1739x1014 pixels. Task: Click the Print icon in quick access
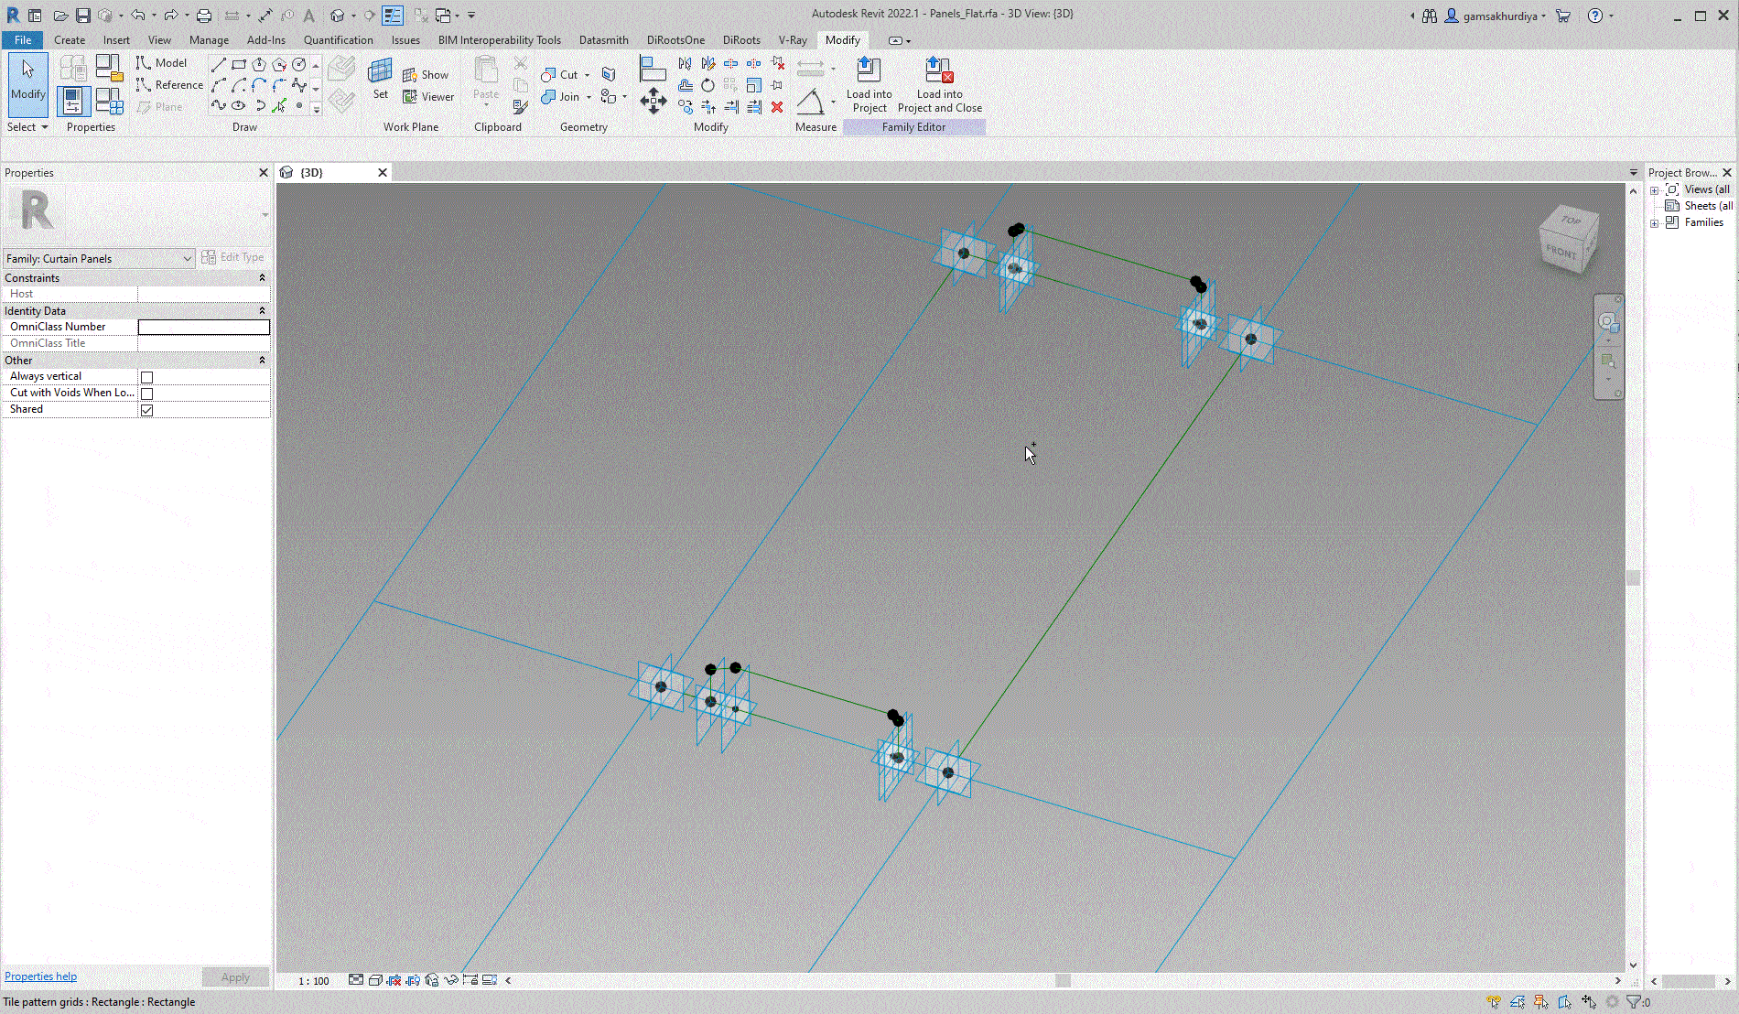point(203,16)
